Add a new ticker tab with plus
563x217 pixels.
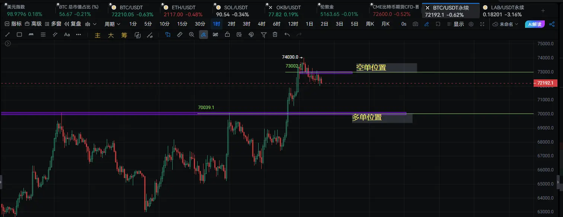pos(543,11)
